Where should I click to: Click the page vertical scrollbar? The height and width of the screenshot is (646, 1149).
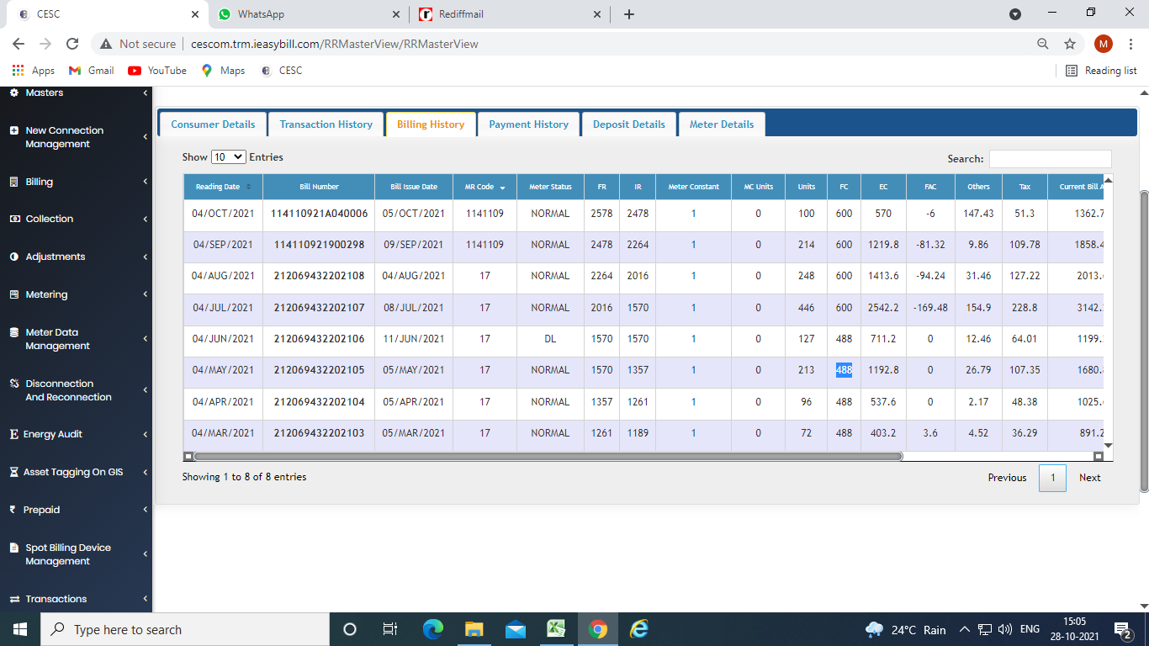tap(1143, 341)
